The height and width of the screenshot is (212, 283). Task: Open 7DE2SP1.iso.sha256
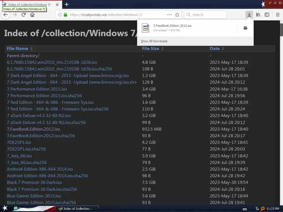26,149
